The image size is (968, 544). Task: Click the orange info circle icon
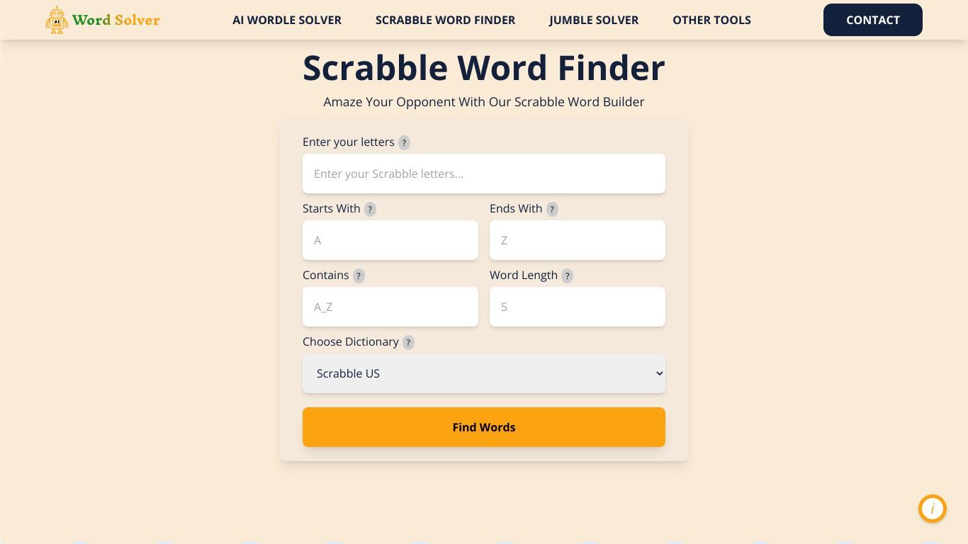(x=933, y=509)
